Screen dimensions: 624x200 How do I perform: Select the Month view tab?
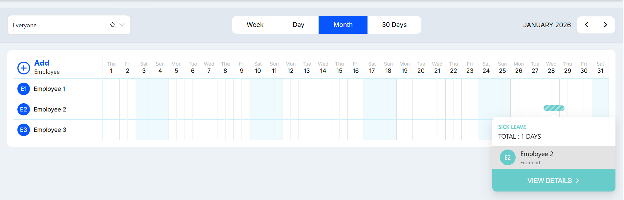[x=343, y=25]
